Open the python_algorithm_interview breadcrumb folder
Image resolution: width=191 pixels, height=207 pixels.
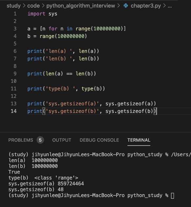click(81, 6)
